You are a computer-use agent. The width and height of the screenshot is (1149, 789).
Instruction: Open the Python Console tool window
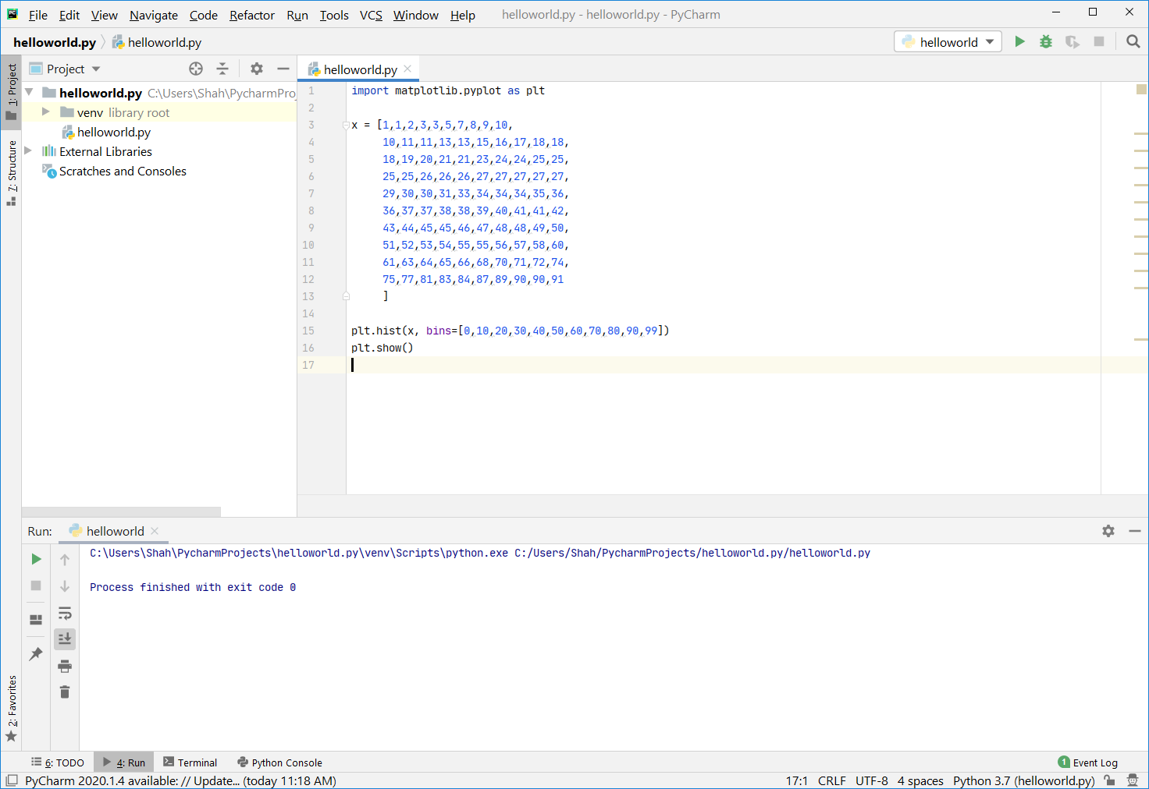(279, 762)
